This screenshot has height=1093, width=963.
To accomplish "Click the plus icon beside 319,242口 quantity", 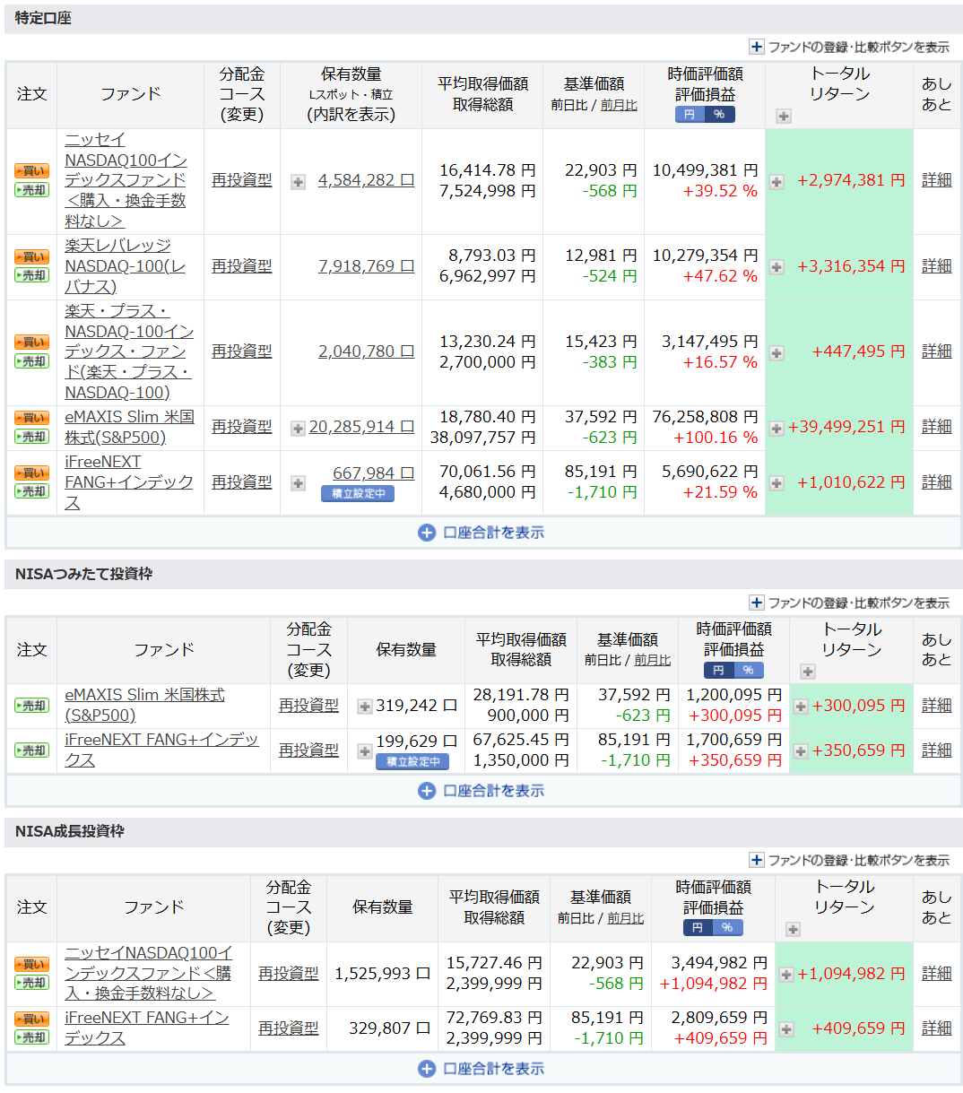I will (364, 707).
